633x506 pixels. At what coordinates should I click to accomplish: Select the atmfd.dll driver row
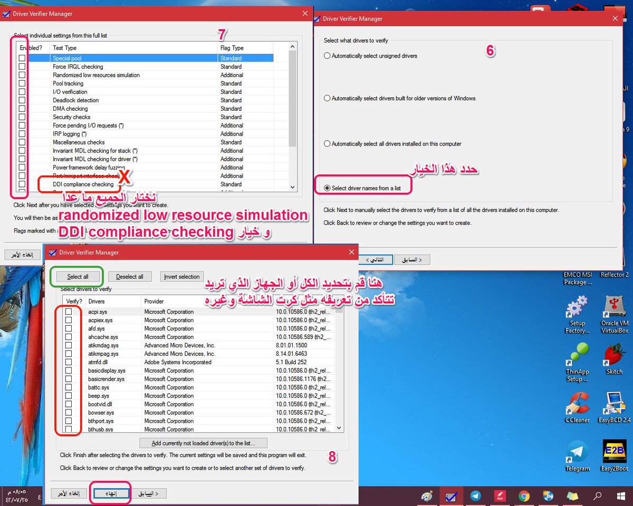click(98, 362)
